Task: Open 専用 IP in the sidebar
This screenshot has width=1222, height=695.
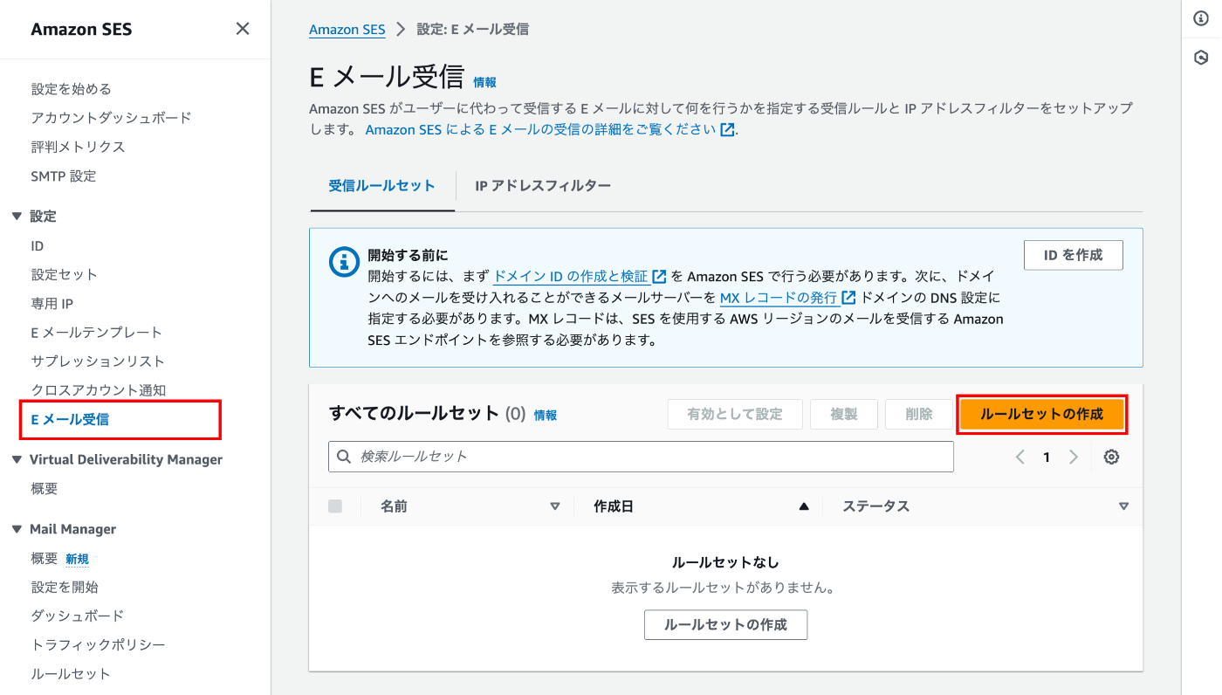Action: (x=52, y=304)
